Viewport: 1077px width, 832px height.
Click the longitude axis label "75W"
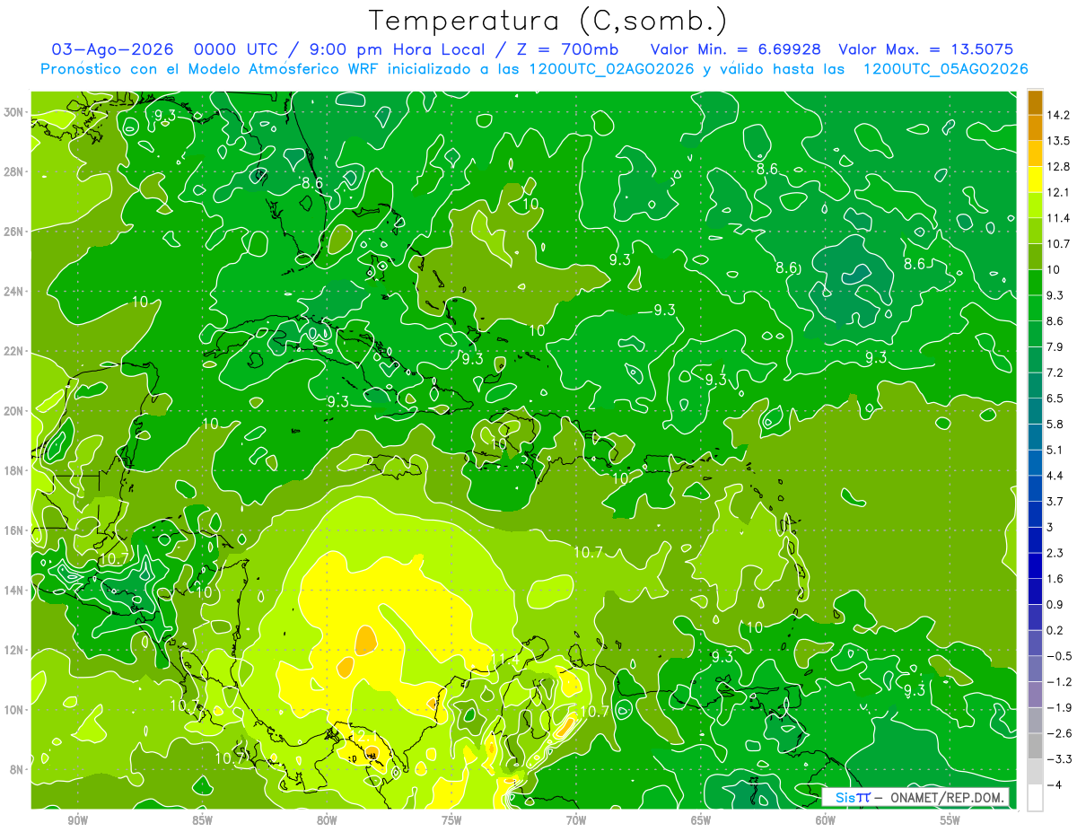[451, 820]
